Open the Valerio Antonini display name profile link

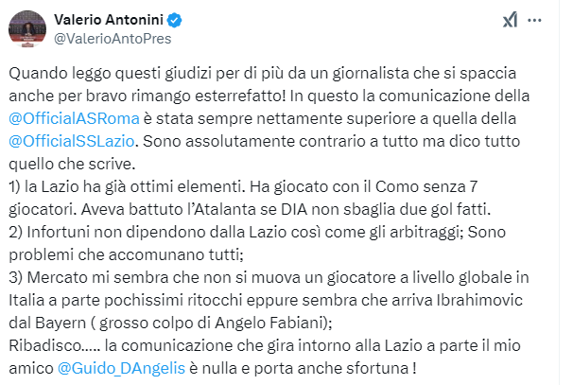point(109,20)
